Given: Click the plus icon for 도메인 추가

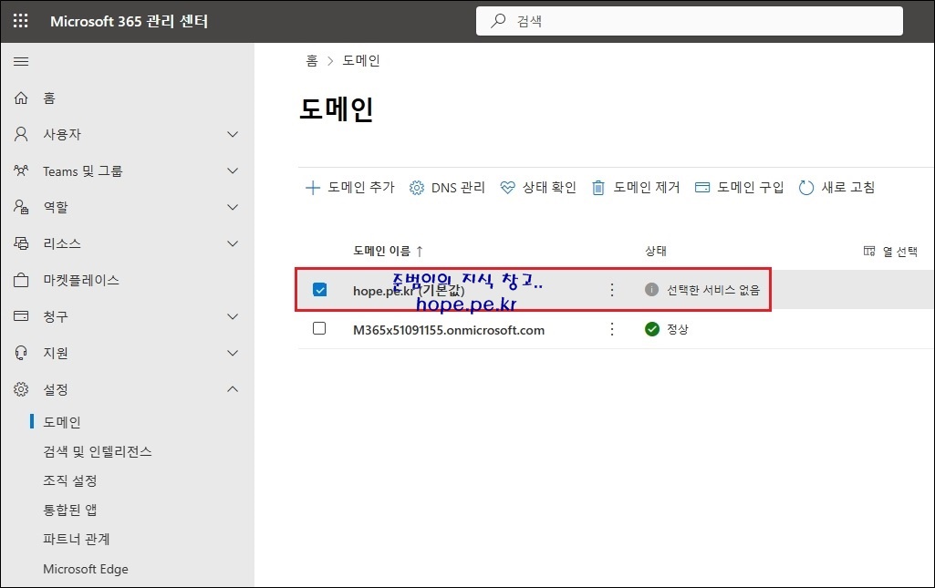Looking at the screenshot, I should point(313,188).
